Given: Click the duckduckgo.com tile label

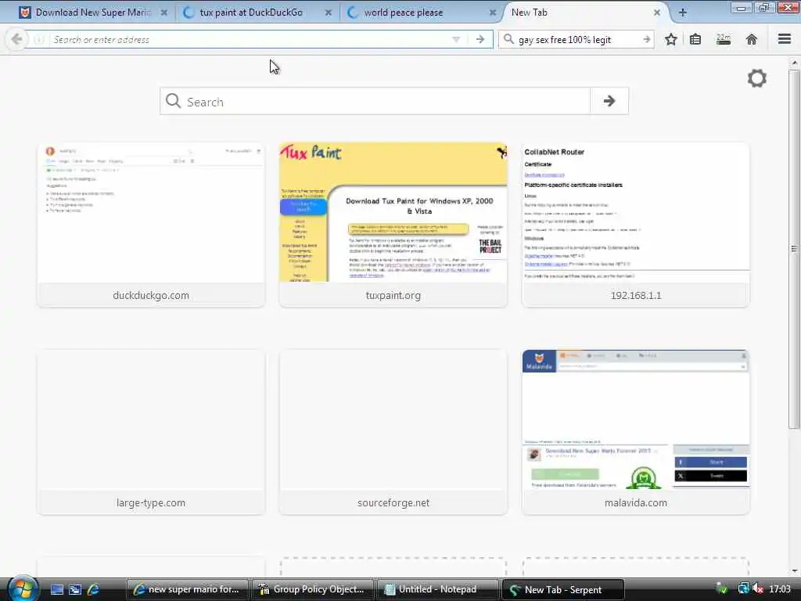Looking at the screenshot, I should click(151, 295).
